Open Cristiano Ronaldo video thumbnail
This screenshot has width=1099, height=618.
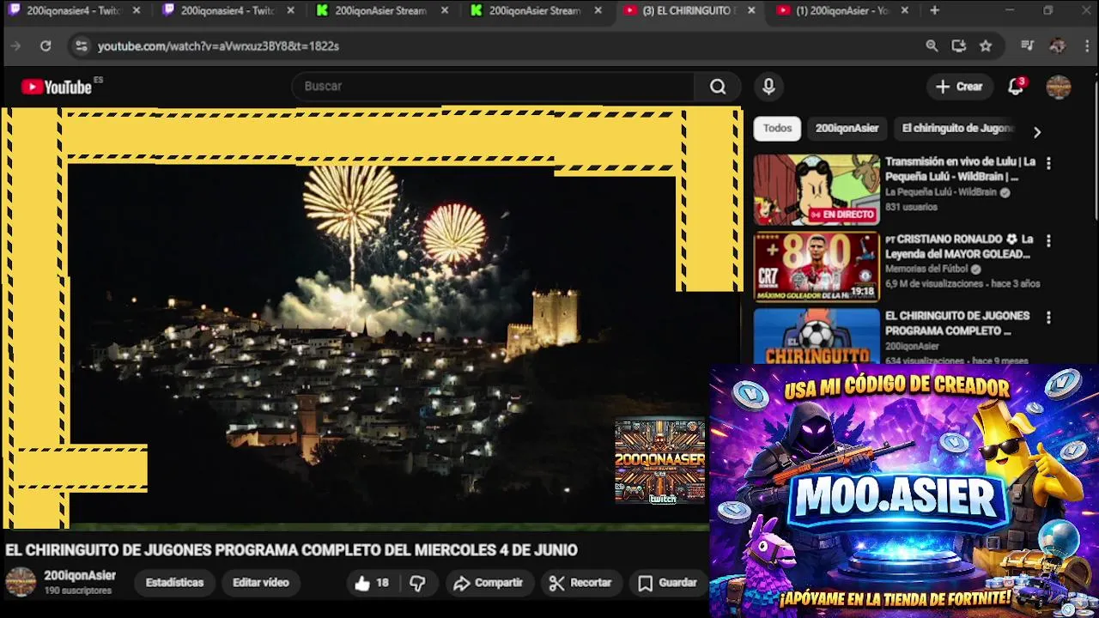[x=817, y=267]
